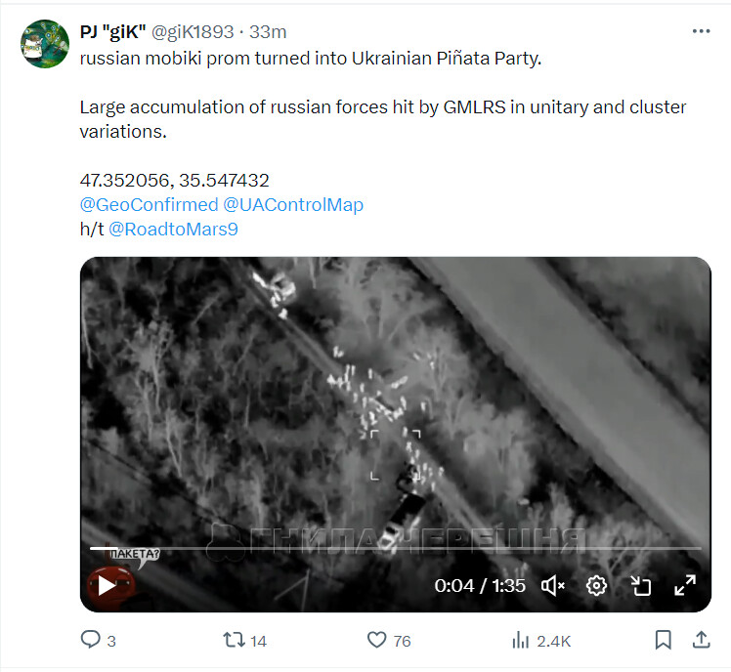Open the @GeoConfirmed mention link

click(x=149, y=204)
